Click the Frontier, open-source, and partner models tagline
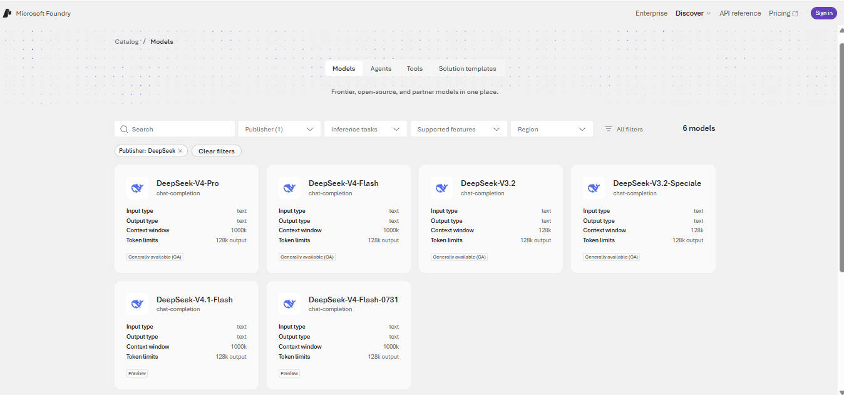This screenshot has width=844, height=395. tap(414, 91)
